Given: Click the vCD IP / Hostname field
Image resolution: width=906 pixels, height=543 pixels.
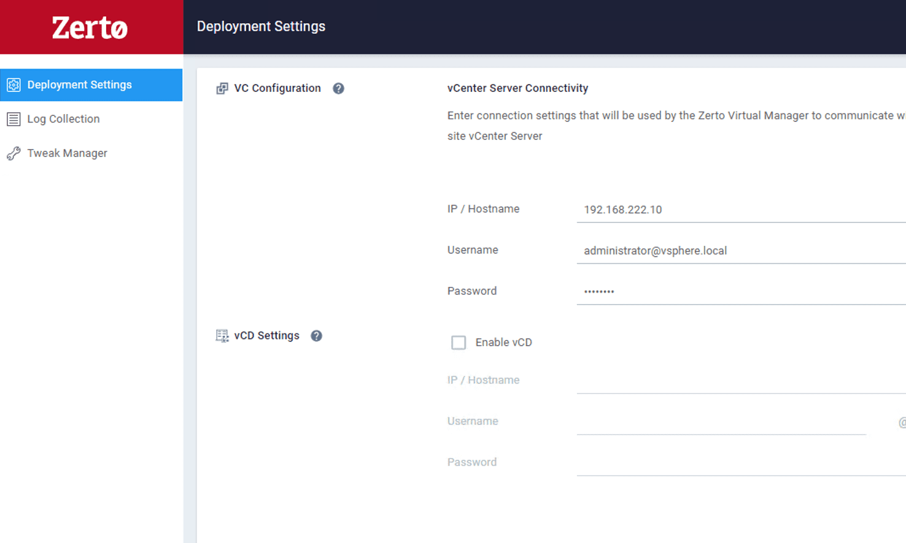Looking at the screenshot, I should coord(737,381).
